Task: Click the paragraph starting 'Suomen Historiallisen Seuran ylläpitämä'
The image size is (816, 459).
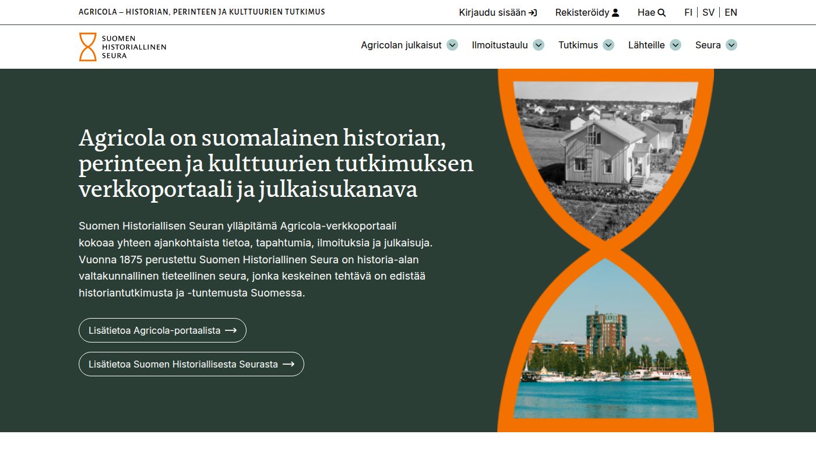Action: (255, 259)
